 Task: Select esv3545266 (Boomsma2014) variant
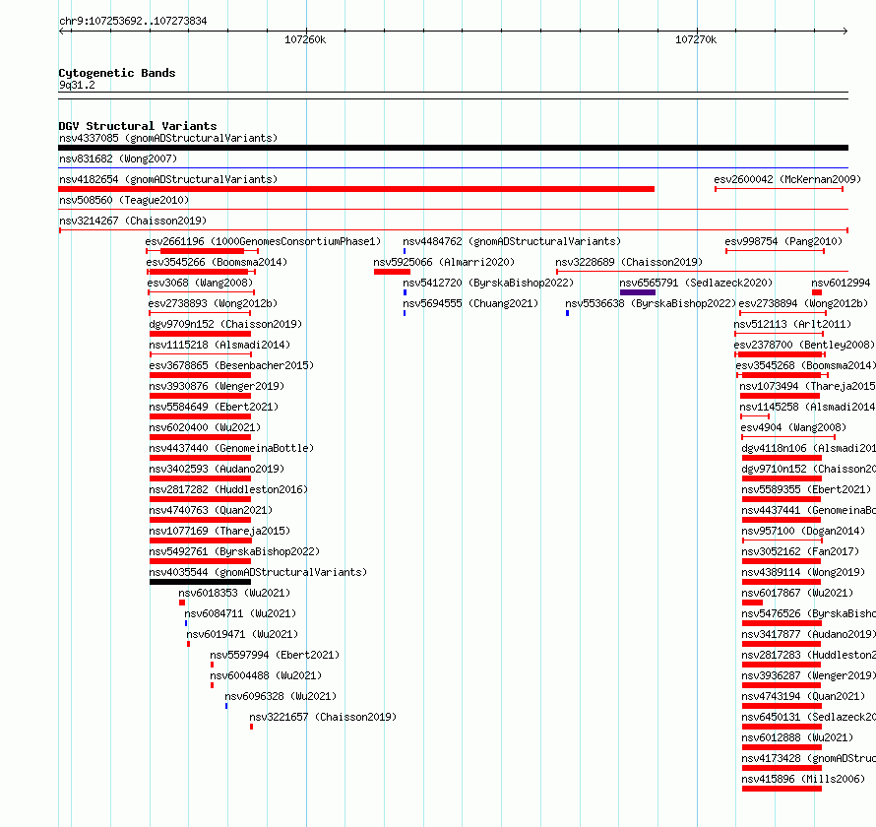(217, 262)
